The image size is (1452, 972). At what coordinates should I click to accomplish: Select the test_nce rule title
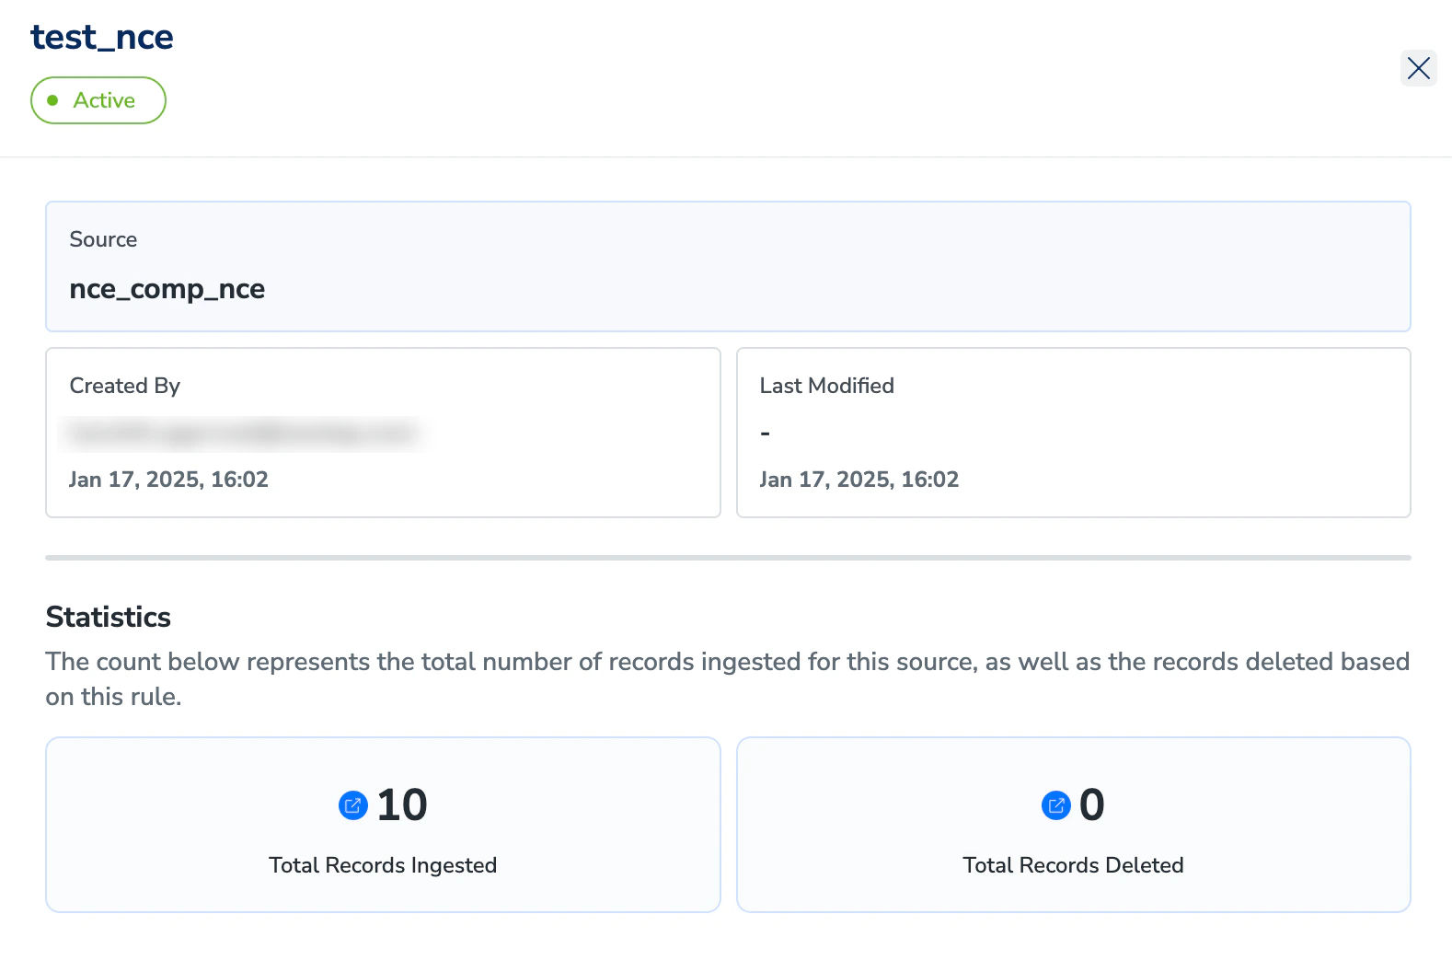pos(102,37)
